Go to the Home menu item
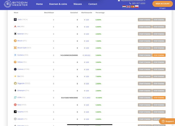175x126 pixels. 39,4
